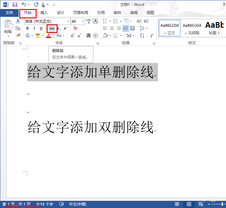This screenshot has height=208, width=226.
Task: Toggle superscript formatting
Action: (66, 28)
